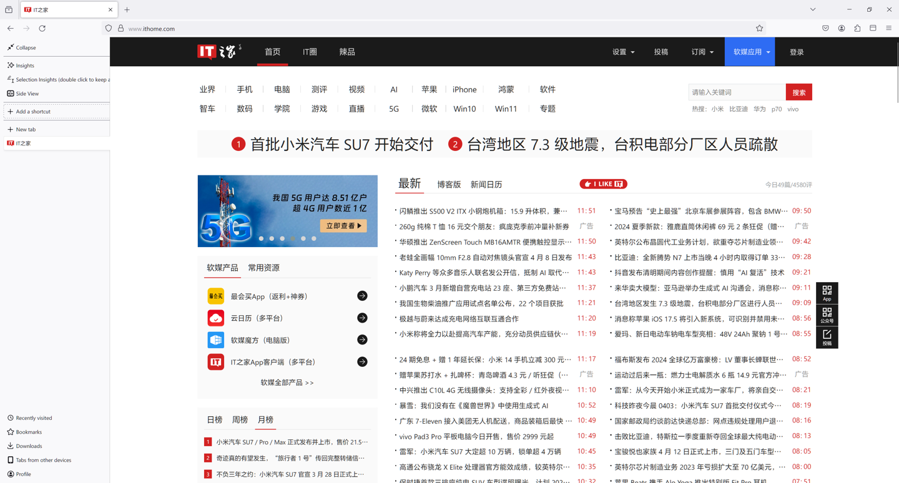Open the Win11 category link
Image resolution: width=899 pixels, height=483 pixels.
[x=506, y=109]
